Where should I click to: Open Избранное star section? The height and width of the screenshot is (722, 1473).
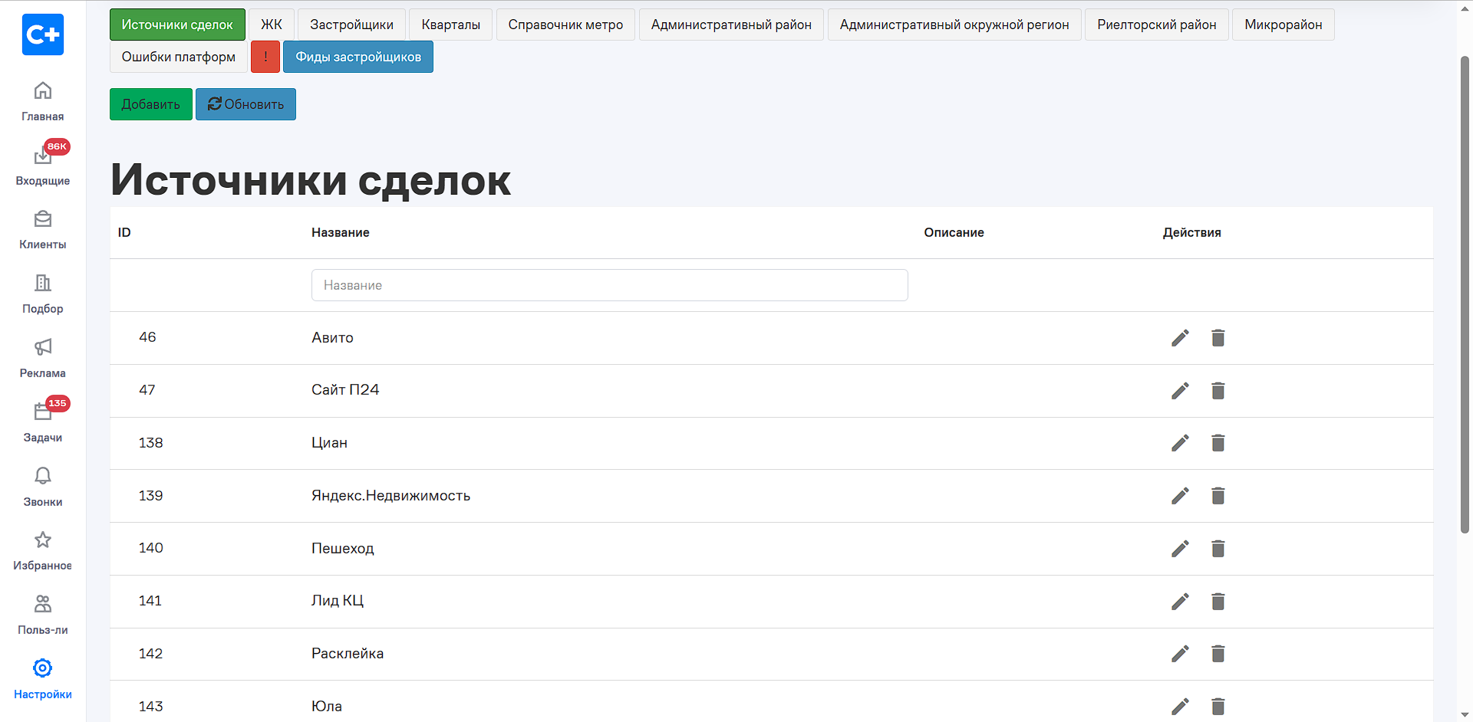(43, 551)
